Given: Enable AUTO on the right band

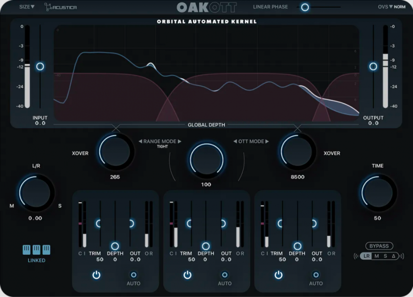Looking at the screenshot, I should [x=316, y=275].
